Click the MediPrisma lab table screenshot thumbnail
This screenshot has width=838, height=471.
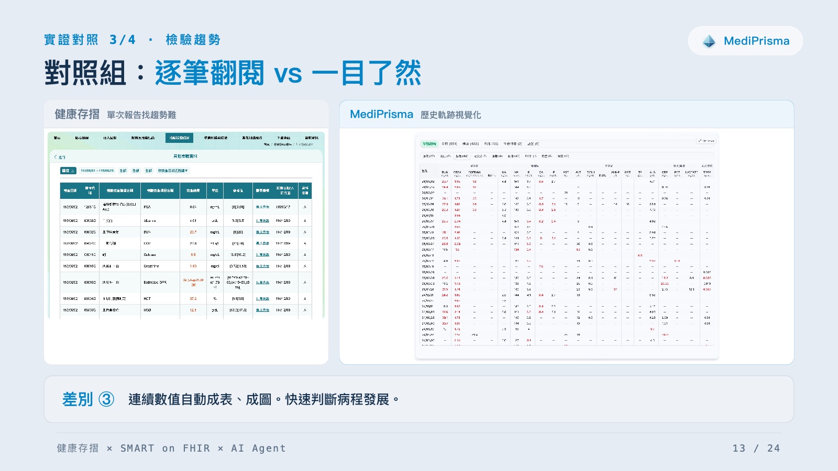coord(567,246)
